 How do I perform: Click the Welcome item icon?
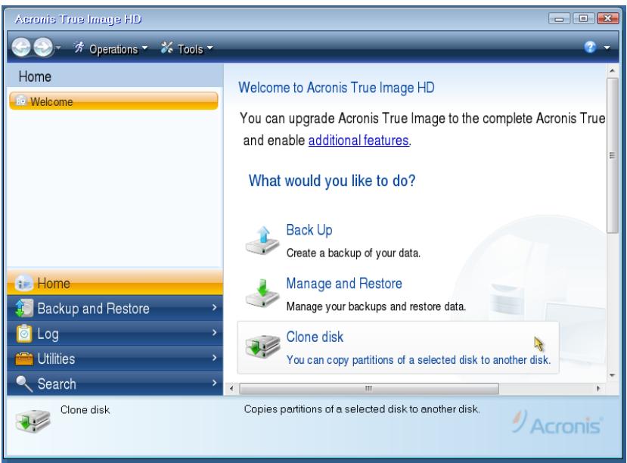pos(20,101)
